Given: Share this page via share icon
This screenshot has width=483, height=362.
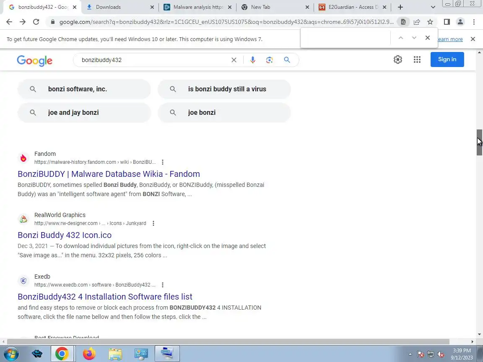Looking at the screenshot, I should click(x=416, y=22).
